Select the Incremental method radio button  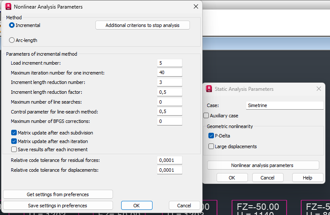click(12, 25)
